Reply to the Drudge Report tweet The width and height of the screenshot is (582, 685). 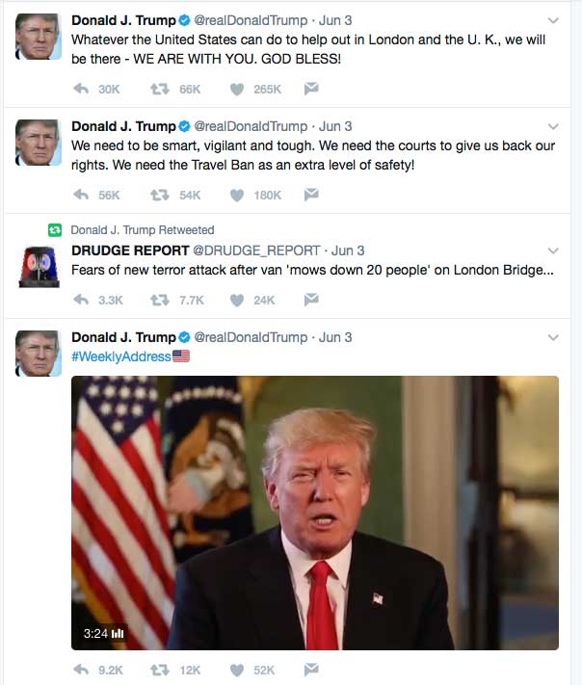[81, 301]
